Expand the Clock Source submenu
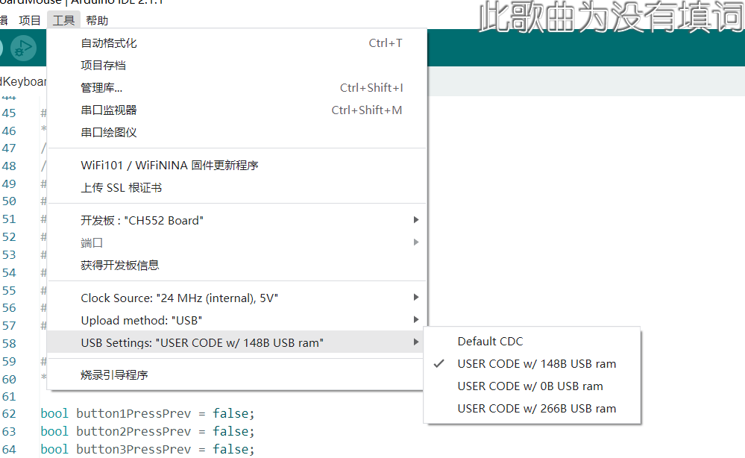Image resolution: width=745 pixels, height=458 pixels. 236,298
